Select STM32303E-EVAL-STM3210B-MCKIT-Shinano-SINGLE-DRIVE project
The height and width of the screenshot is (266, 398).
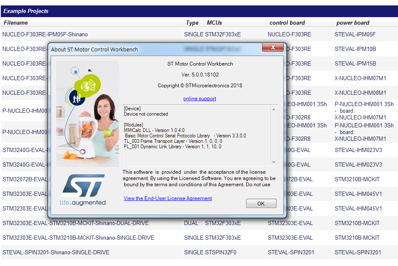click(78, 238)
